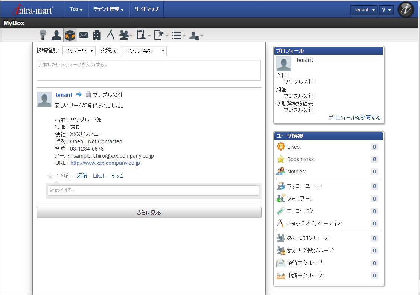Click the email sample.ichiro@xxx.company.co.jp text

tap(114, 156)
